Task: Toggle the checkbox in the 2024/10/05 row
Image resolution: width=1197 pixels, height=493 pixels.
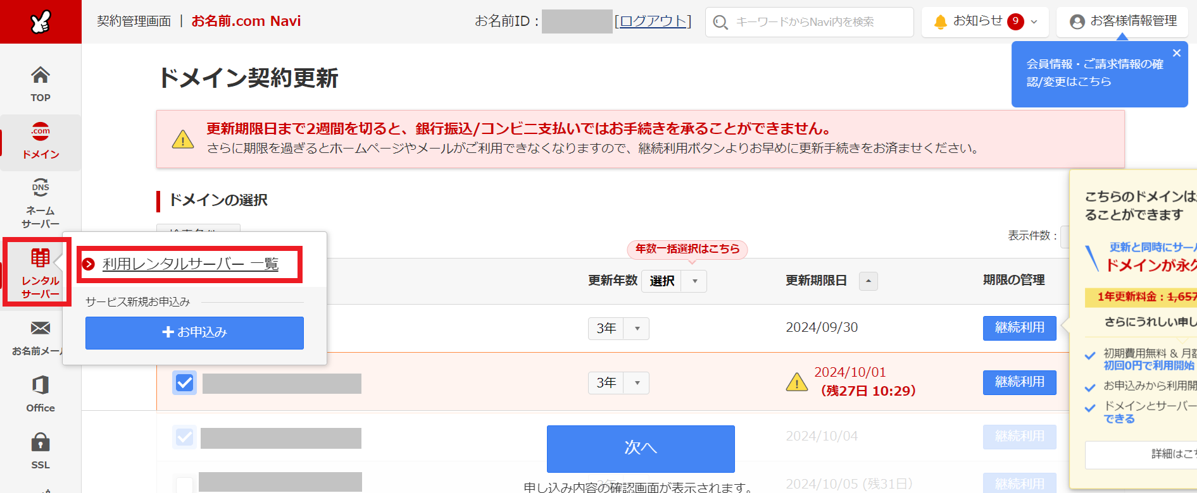Action: click(185, 485)
